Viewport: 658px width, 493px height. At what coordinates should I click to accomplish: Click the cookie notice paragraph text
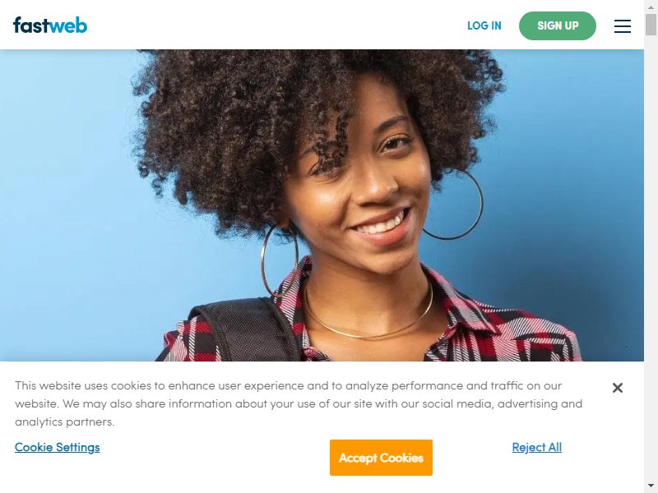pos(299,403)
